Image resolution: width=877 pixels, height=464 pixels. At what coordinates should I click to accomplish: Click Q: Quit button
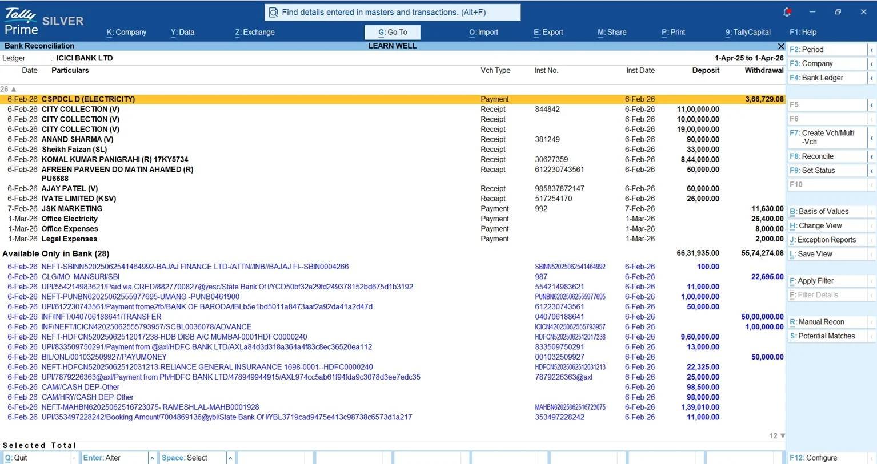click(x=37, y=458)
